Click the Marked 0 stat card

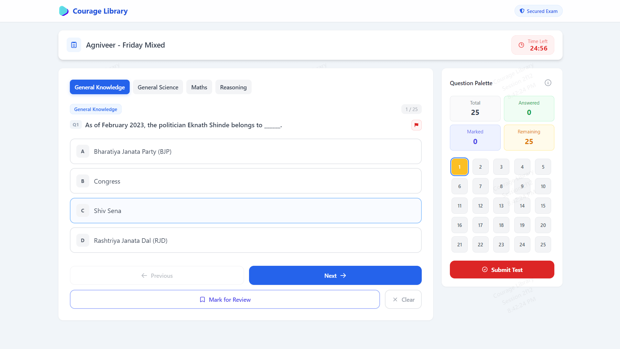click(475, 138)
